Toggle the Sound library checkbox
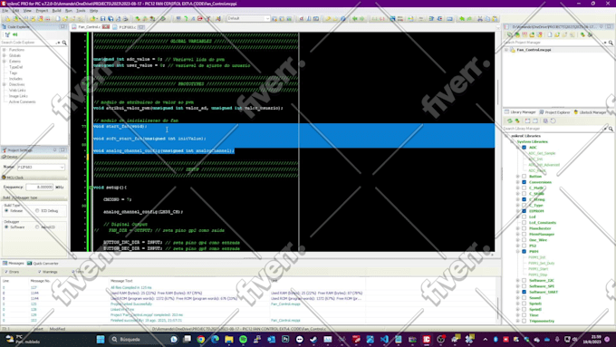The width and height of the screenshot is (616, 347). click(x=525, y=298)
